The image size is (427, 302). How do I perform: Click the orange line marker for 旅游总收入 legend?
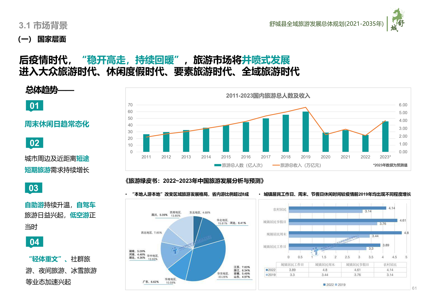(276, 165)
